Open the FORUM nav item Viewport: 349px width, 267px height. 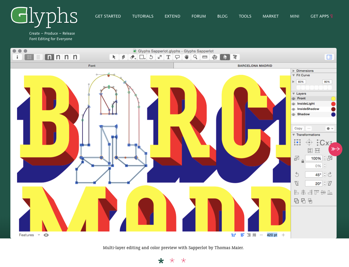tap(199, 16)
